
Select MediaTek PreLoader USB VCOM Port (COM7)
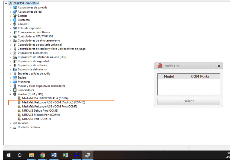point(49,107)
